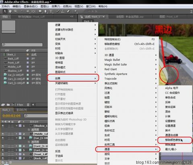Screen dimensions: 193x165
Task: Toggle visibility eye of layer 6 Front_1
Action: click(x=3, y=154)
